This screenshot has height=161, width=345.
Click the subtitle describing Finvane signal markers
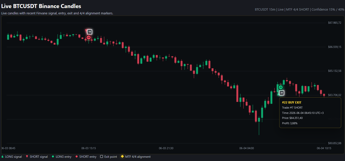coord(57,13)
